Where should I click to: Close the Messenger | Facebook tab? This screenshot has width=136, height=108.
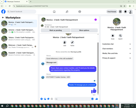(x=27, y=2)
